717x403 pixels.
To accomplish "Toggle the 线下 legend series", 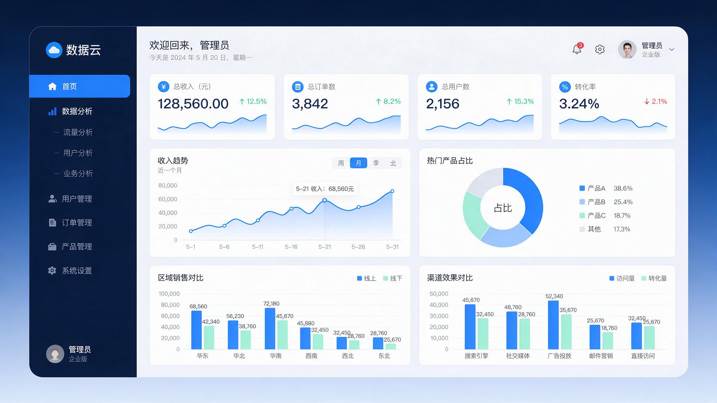I will 393,278.
